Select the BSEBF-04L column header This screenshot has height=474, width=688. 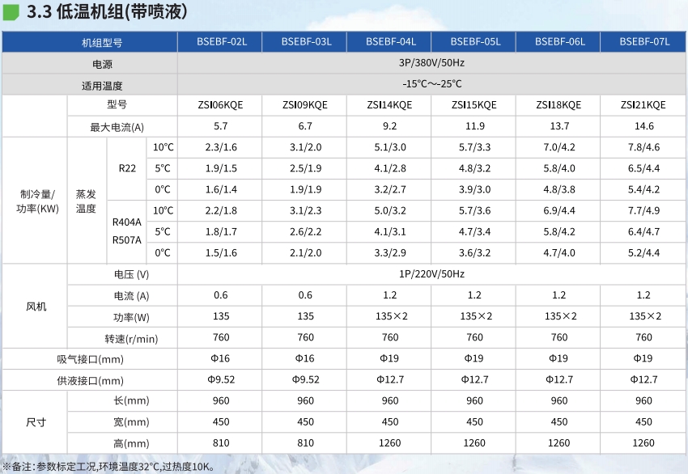coord(390,42)
